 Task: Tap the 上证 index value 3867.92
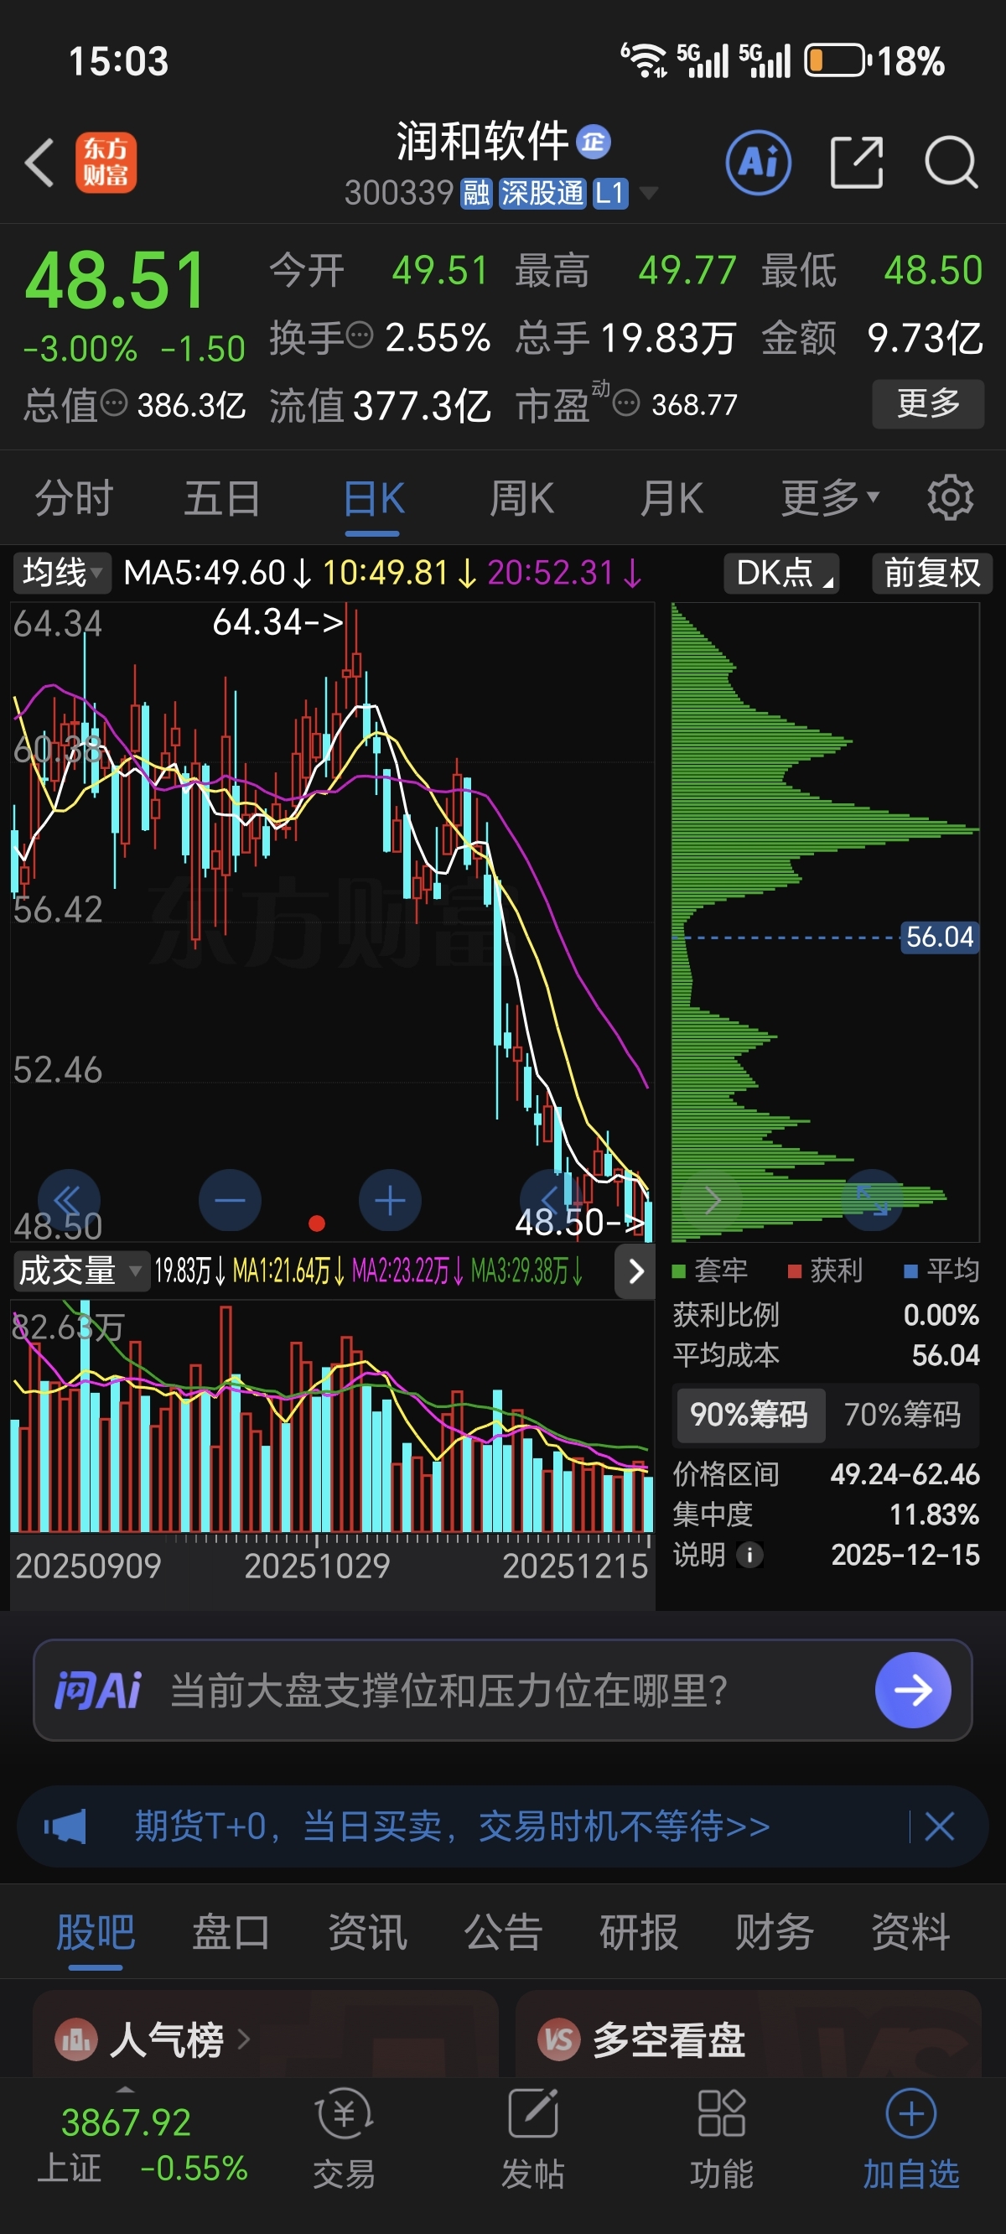[126, 2123]
